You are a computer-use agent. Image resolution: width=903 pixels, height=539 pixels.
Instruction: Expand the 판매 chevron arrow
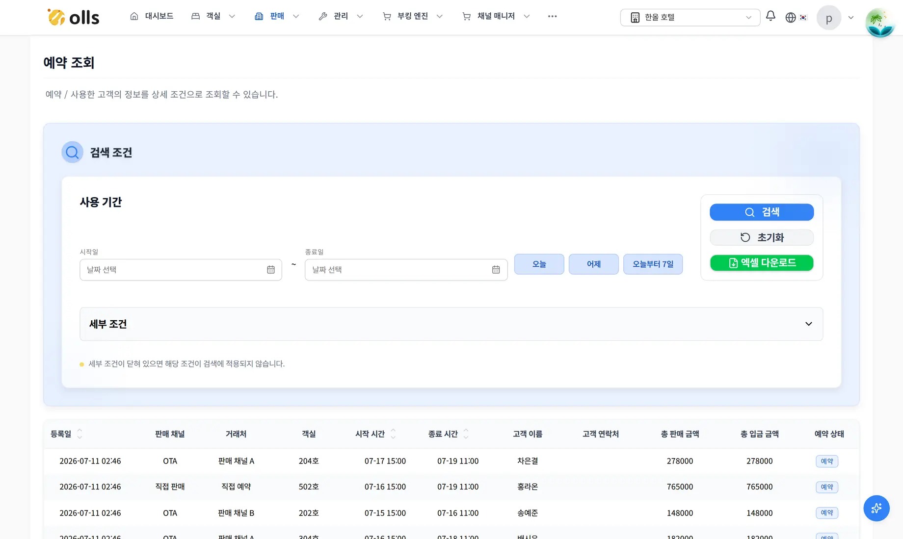tap(296, 16)
